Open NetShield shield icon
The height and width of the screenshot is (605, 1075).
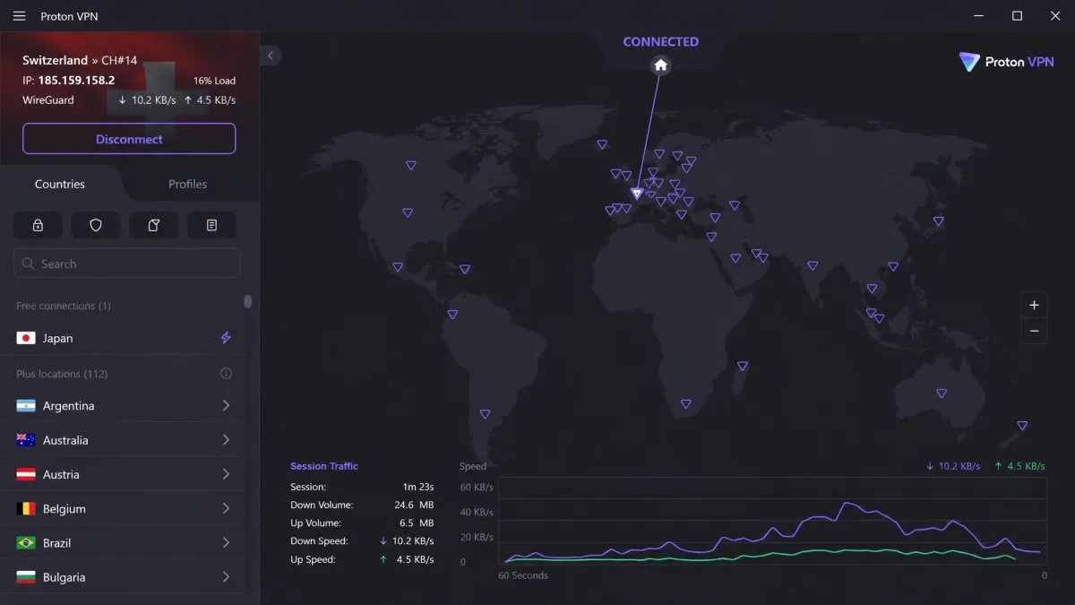click(96, 226)
